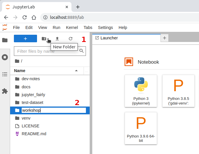Open the Kernel menu
The image size is (199, 154).
pos(72,27)
